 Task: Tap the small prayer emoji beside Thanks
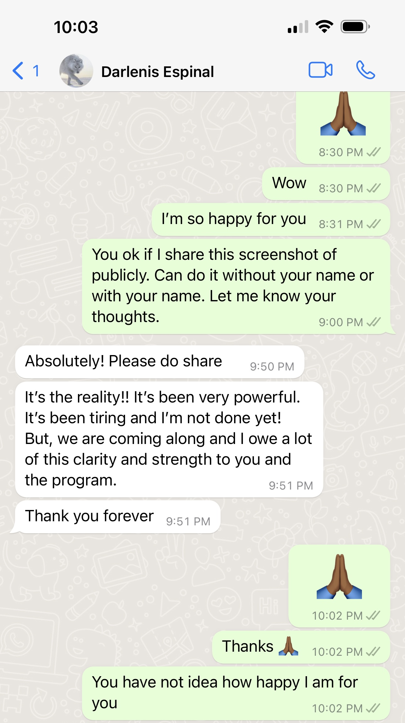[x=288, y=646]
